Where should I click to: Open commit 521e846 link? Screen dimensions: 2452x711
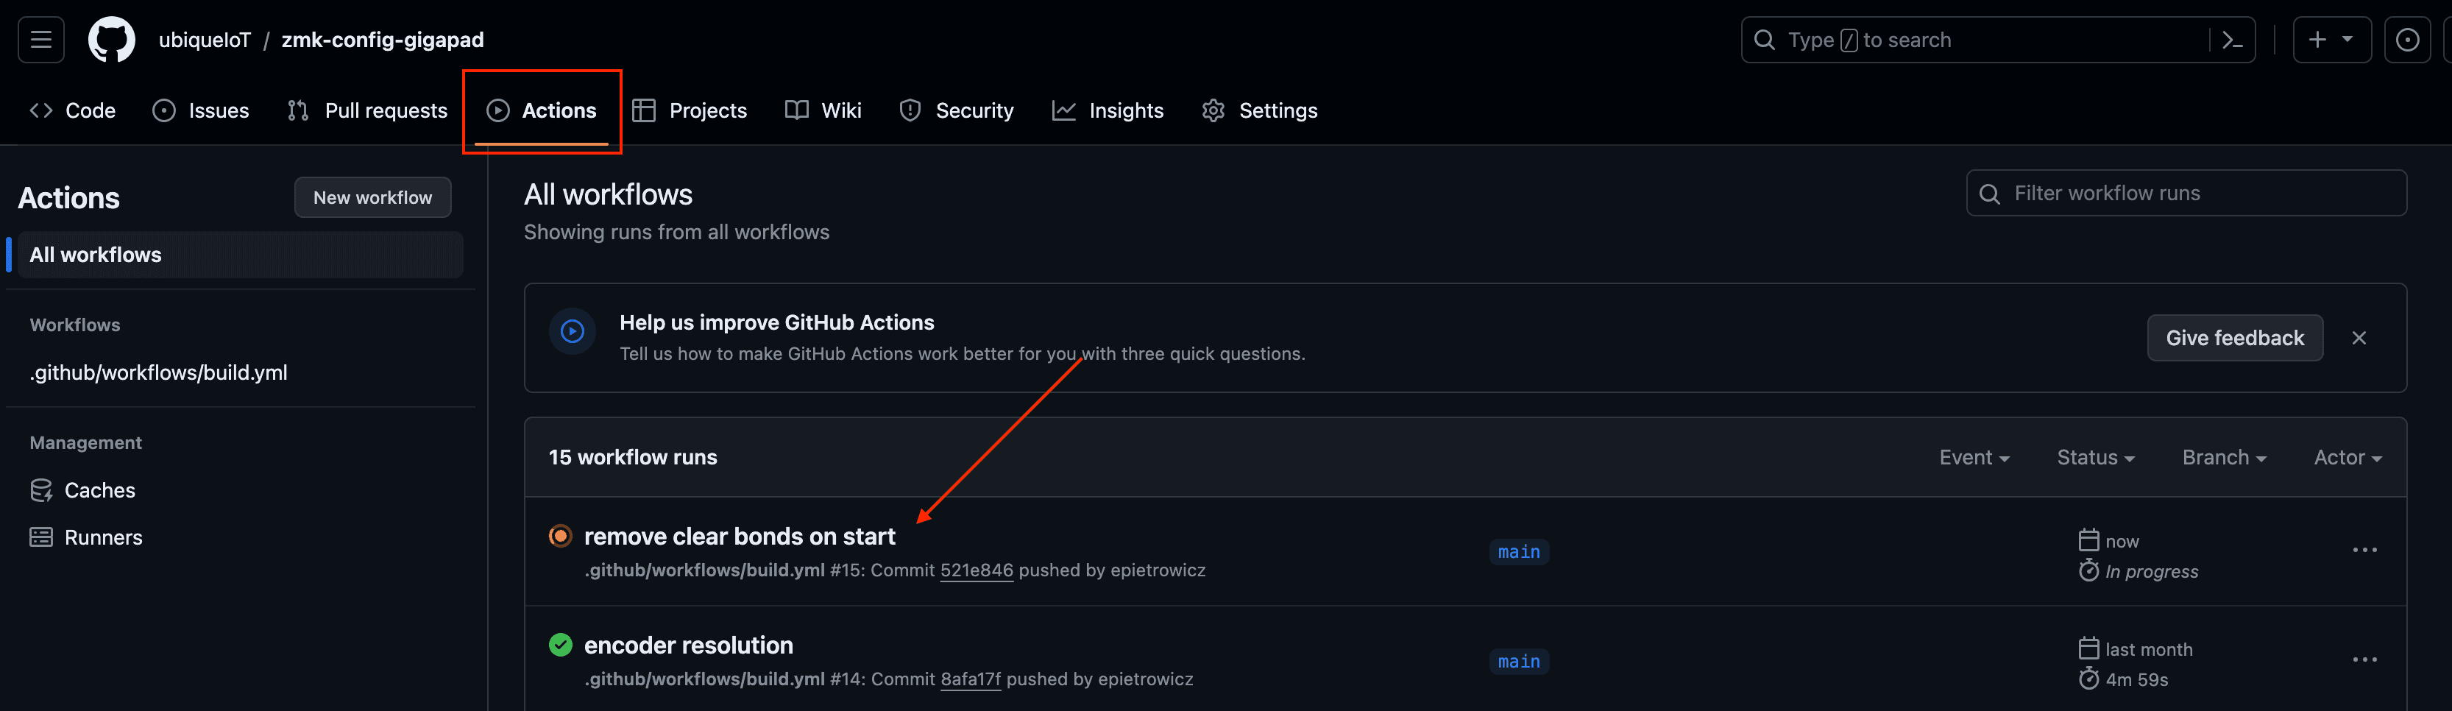pos(977,570)
